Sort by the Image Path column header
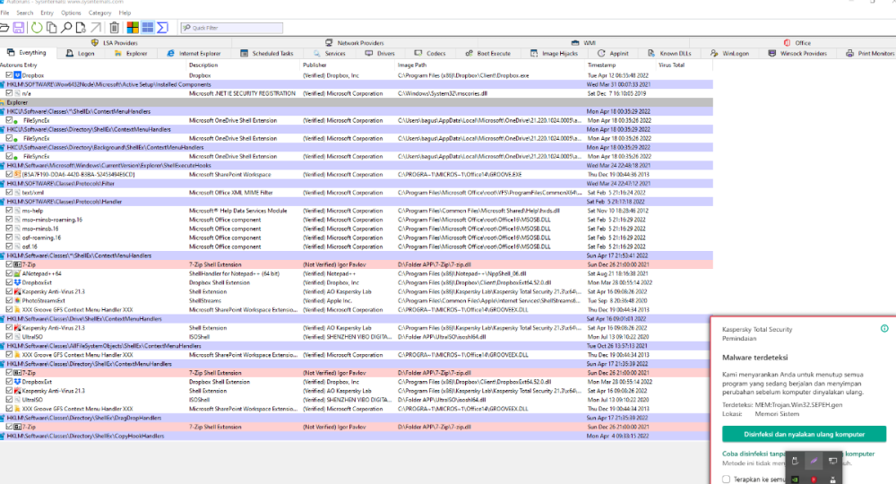The image size is (896, 484). [x=489, y=65]
